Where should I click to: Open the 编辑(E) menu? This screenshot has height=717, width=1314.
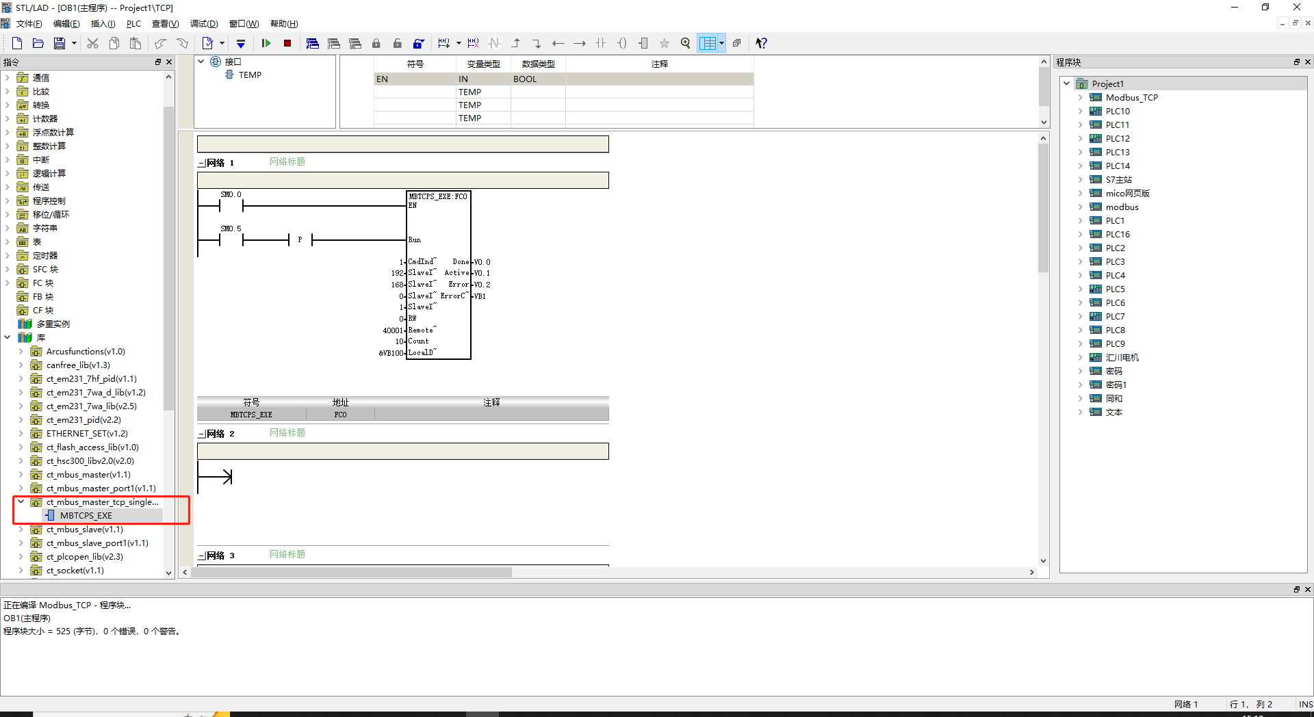[x=66, y=24]
